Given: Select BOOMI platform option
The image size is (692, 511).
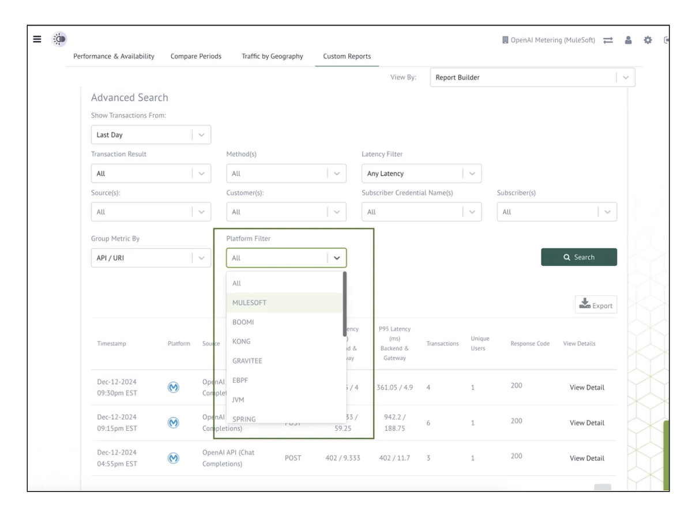Looking at the screenshot, I should coord(285,322).
